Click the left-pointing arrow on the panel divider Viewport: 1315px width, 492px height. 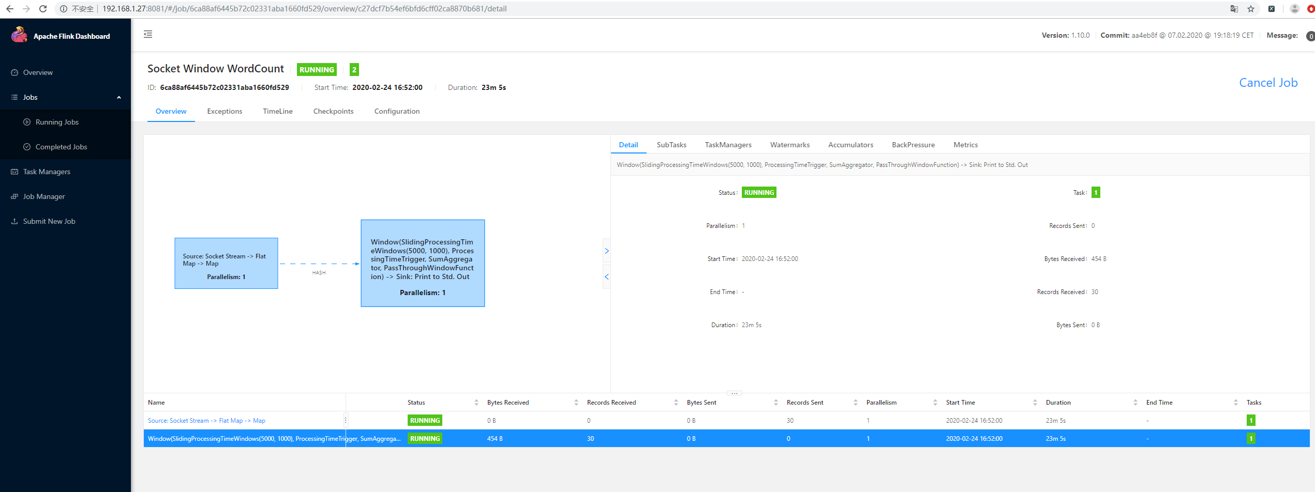tap(607, 277)
